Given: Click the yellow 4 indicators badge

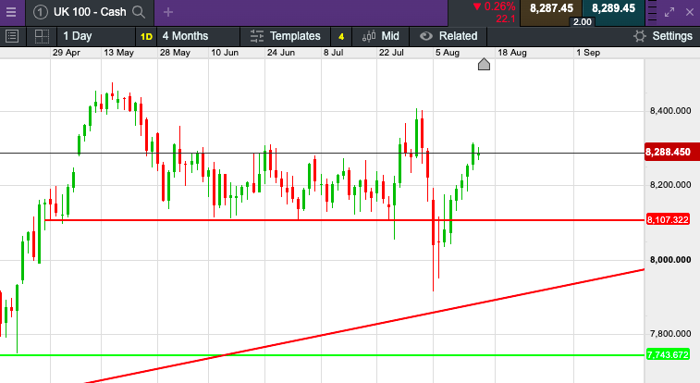Looking at the screenshot, I should 341,37.
